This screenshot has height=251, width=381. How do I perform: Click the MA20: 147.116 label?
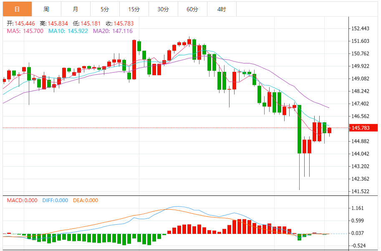pos(113,31)
